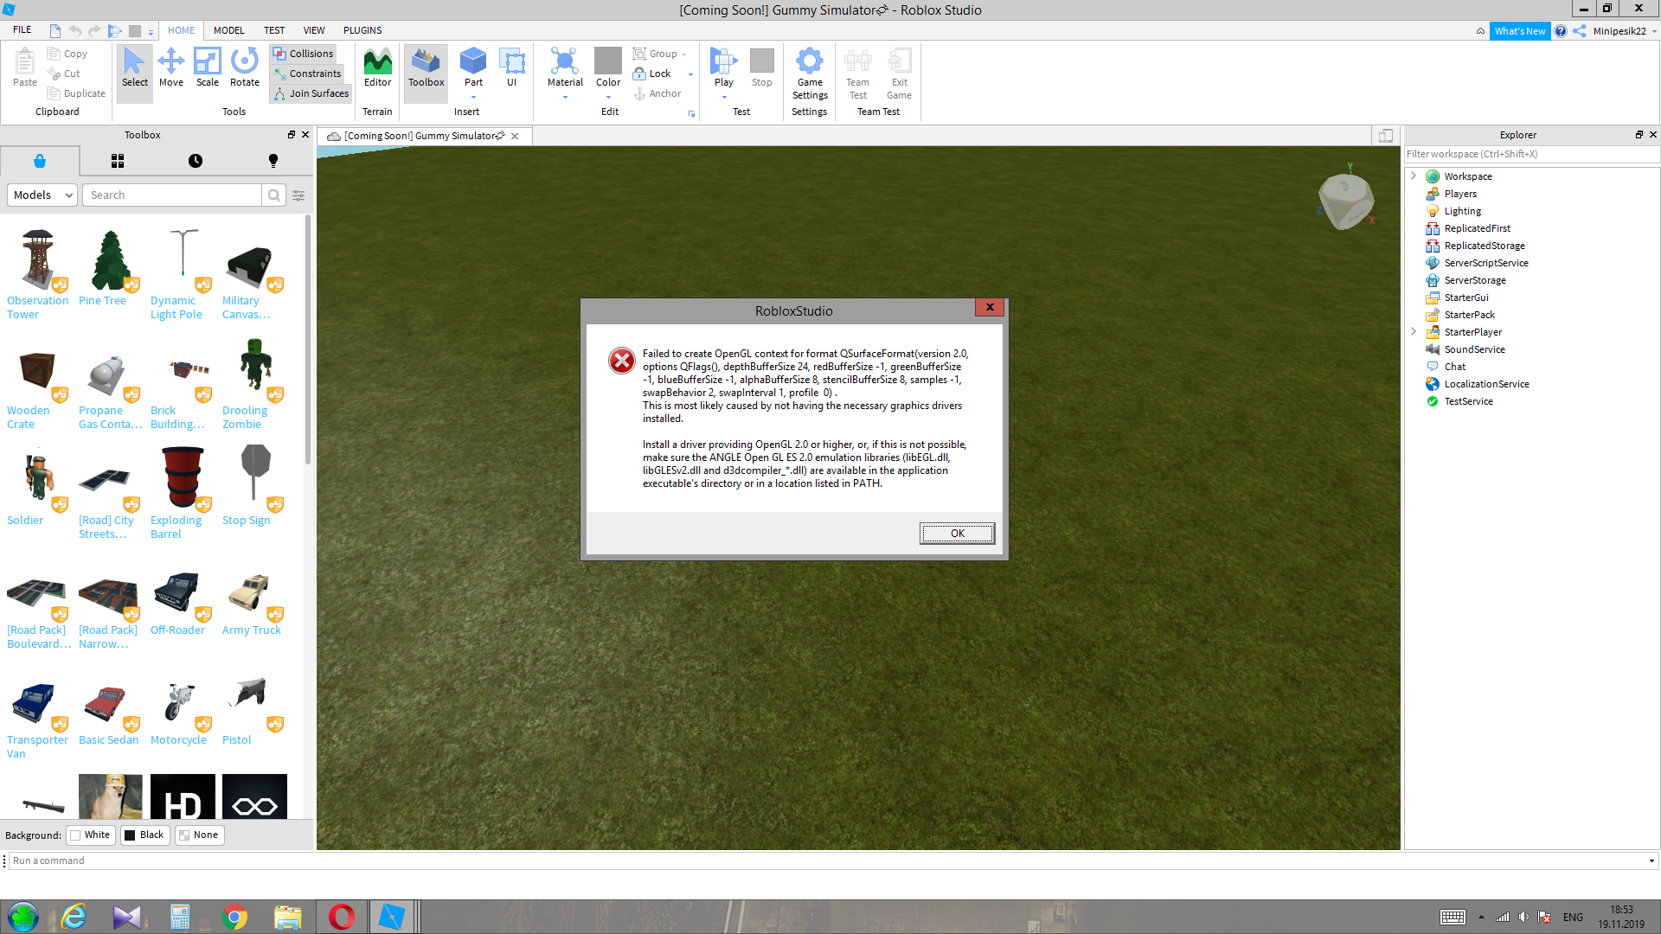Open the Toolbox Recent tab clock icon
The width and height of the screenshot is (1661, 934).
point(196,161)
